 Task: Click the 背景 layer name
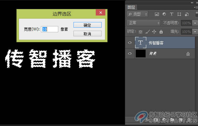(x=153, y=53)
